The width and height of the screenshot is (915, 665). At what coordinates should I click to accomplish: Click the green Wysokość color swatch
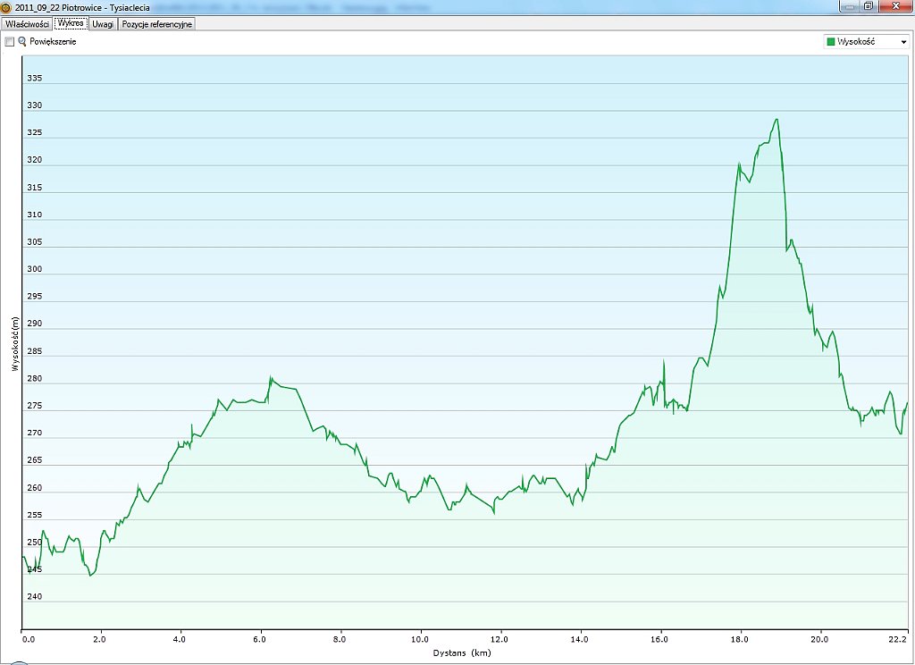pyautogui.click(x=831, y=42)
